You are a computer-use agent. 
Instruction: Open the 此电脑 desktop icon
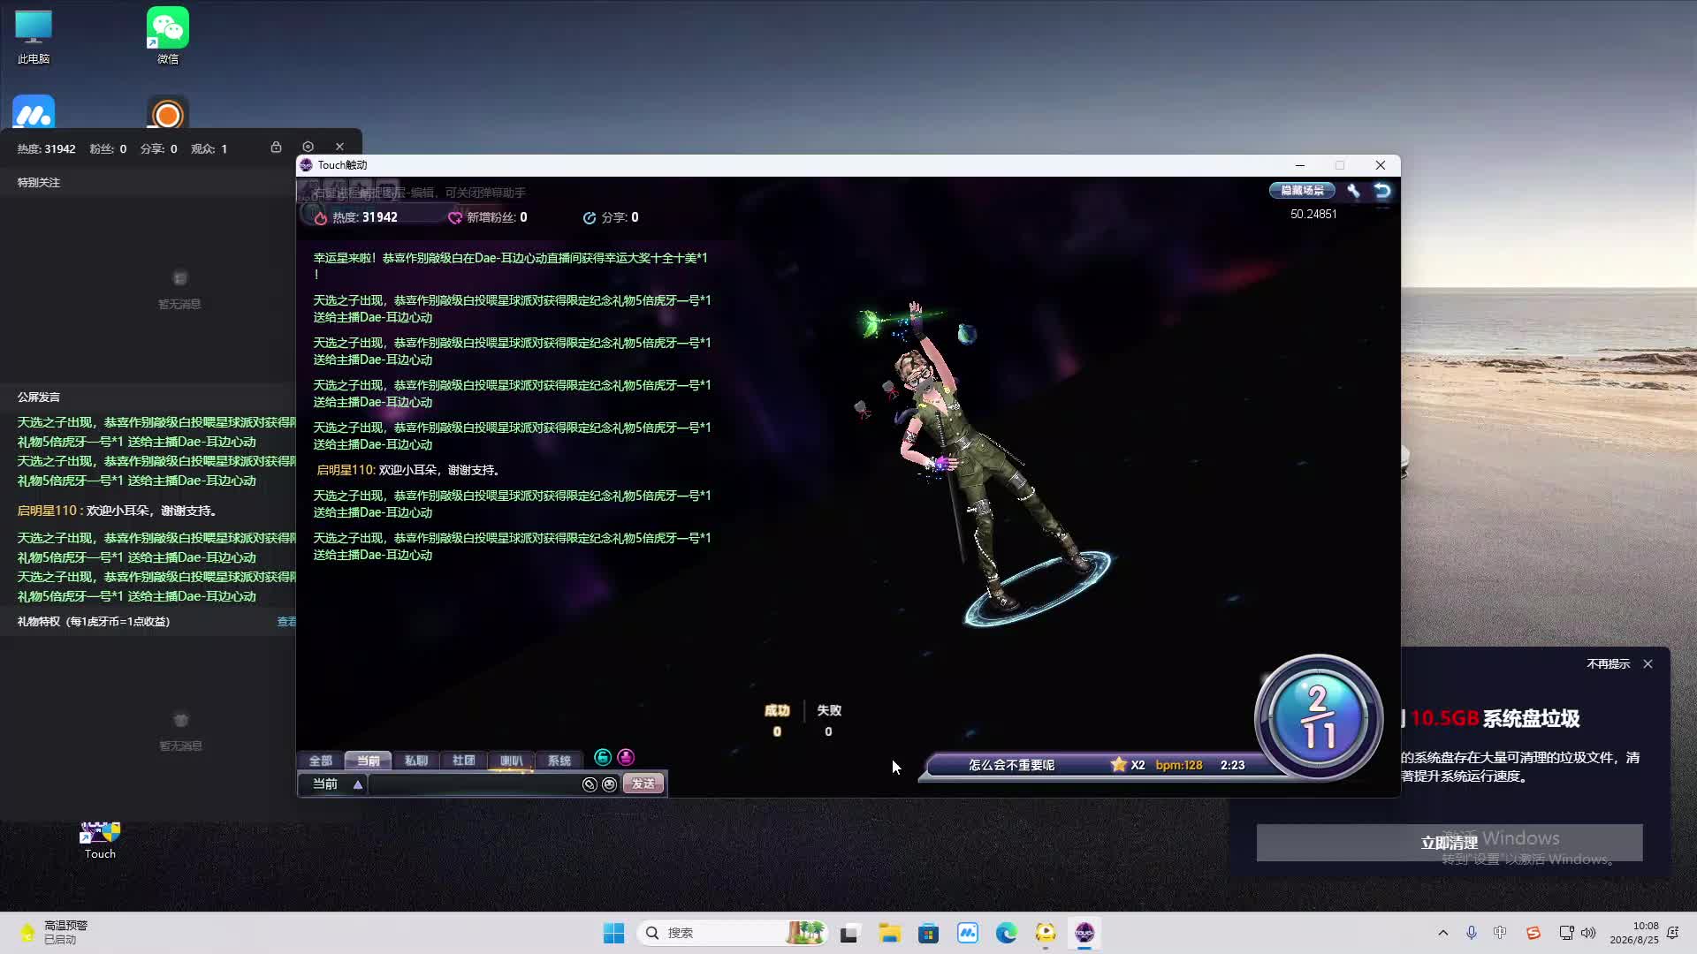34,37
